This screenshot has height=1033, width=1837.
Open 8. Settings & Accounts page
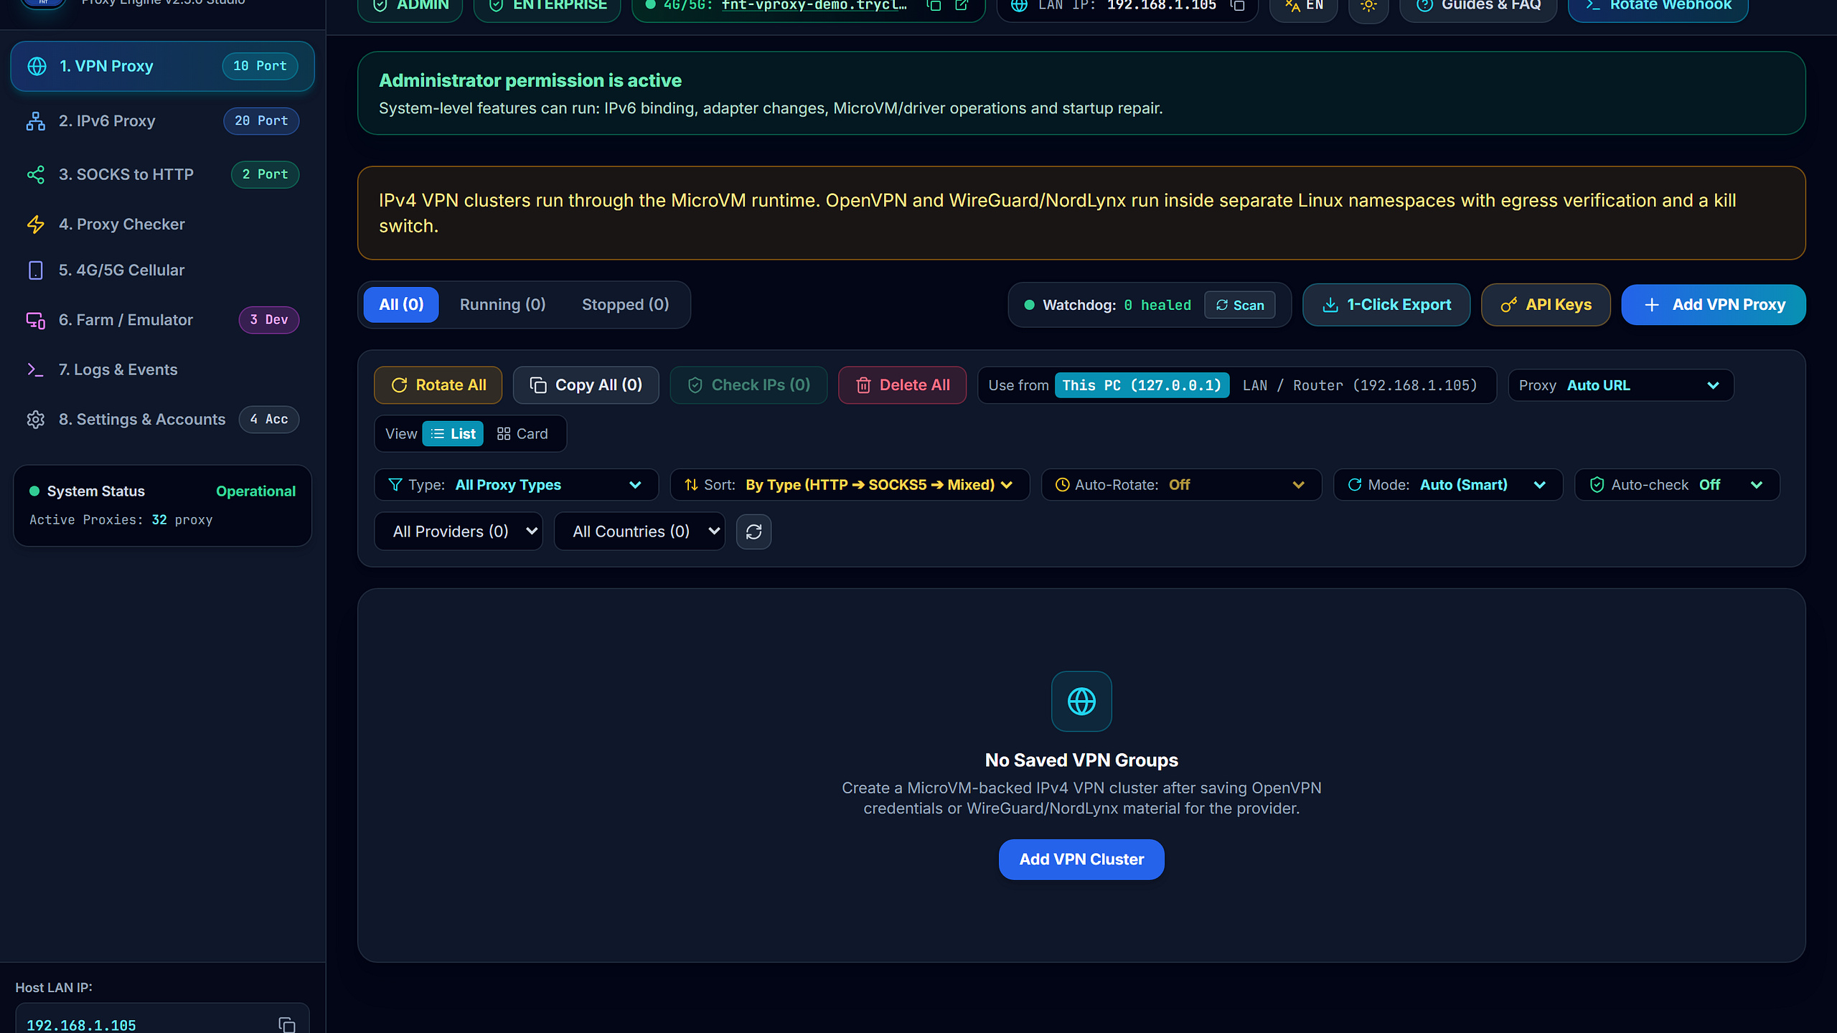pos(162,419)
